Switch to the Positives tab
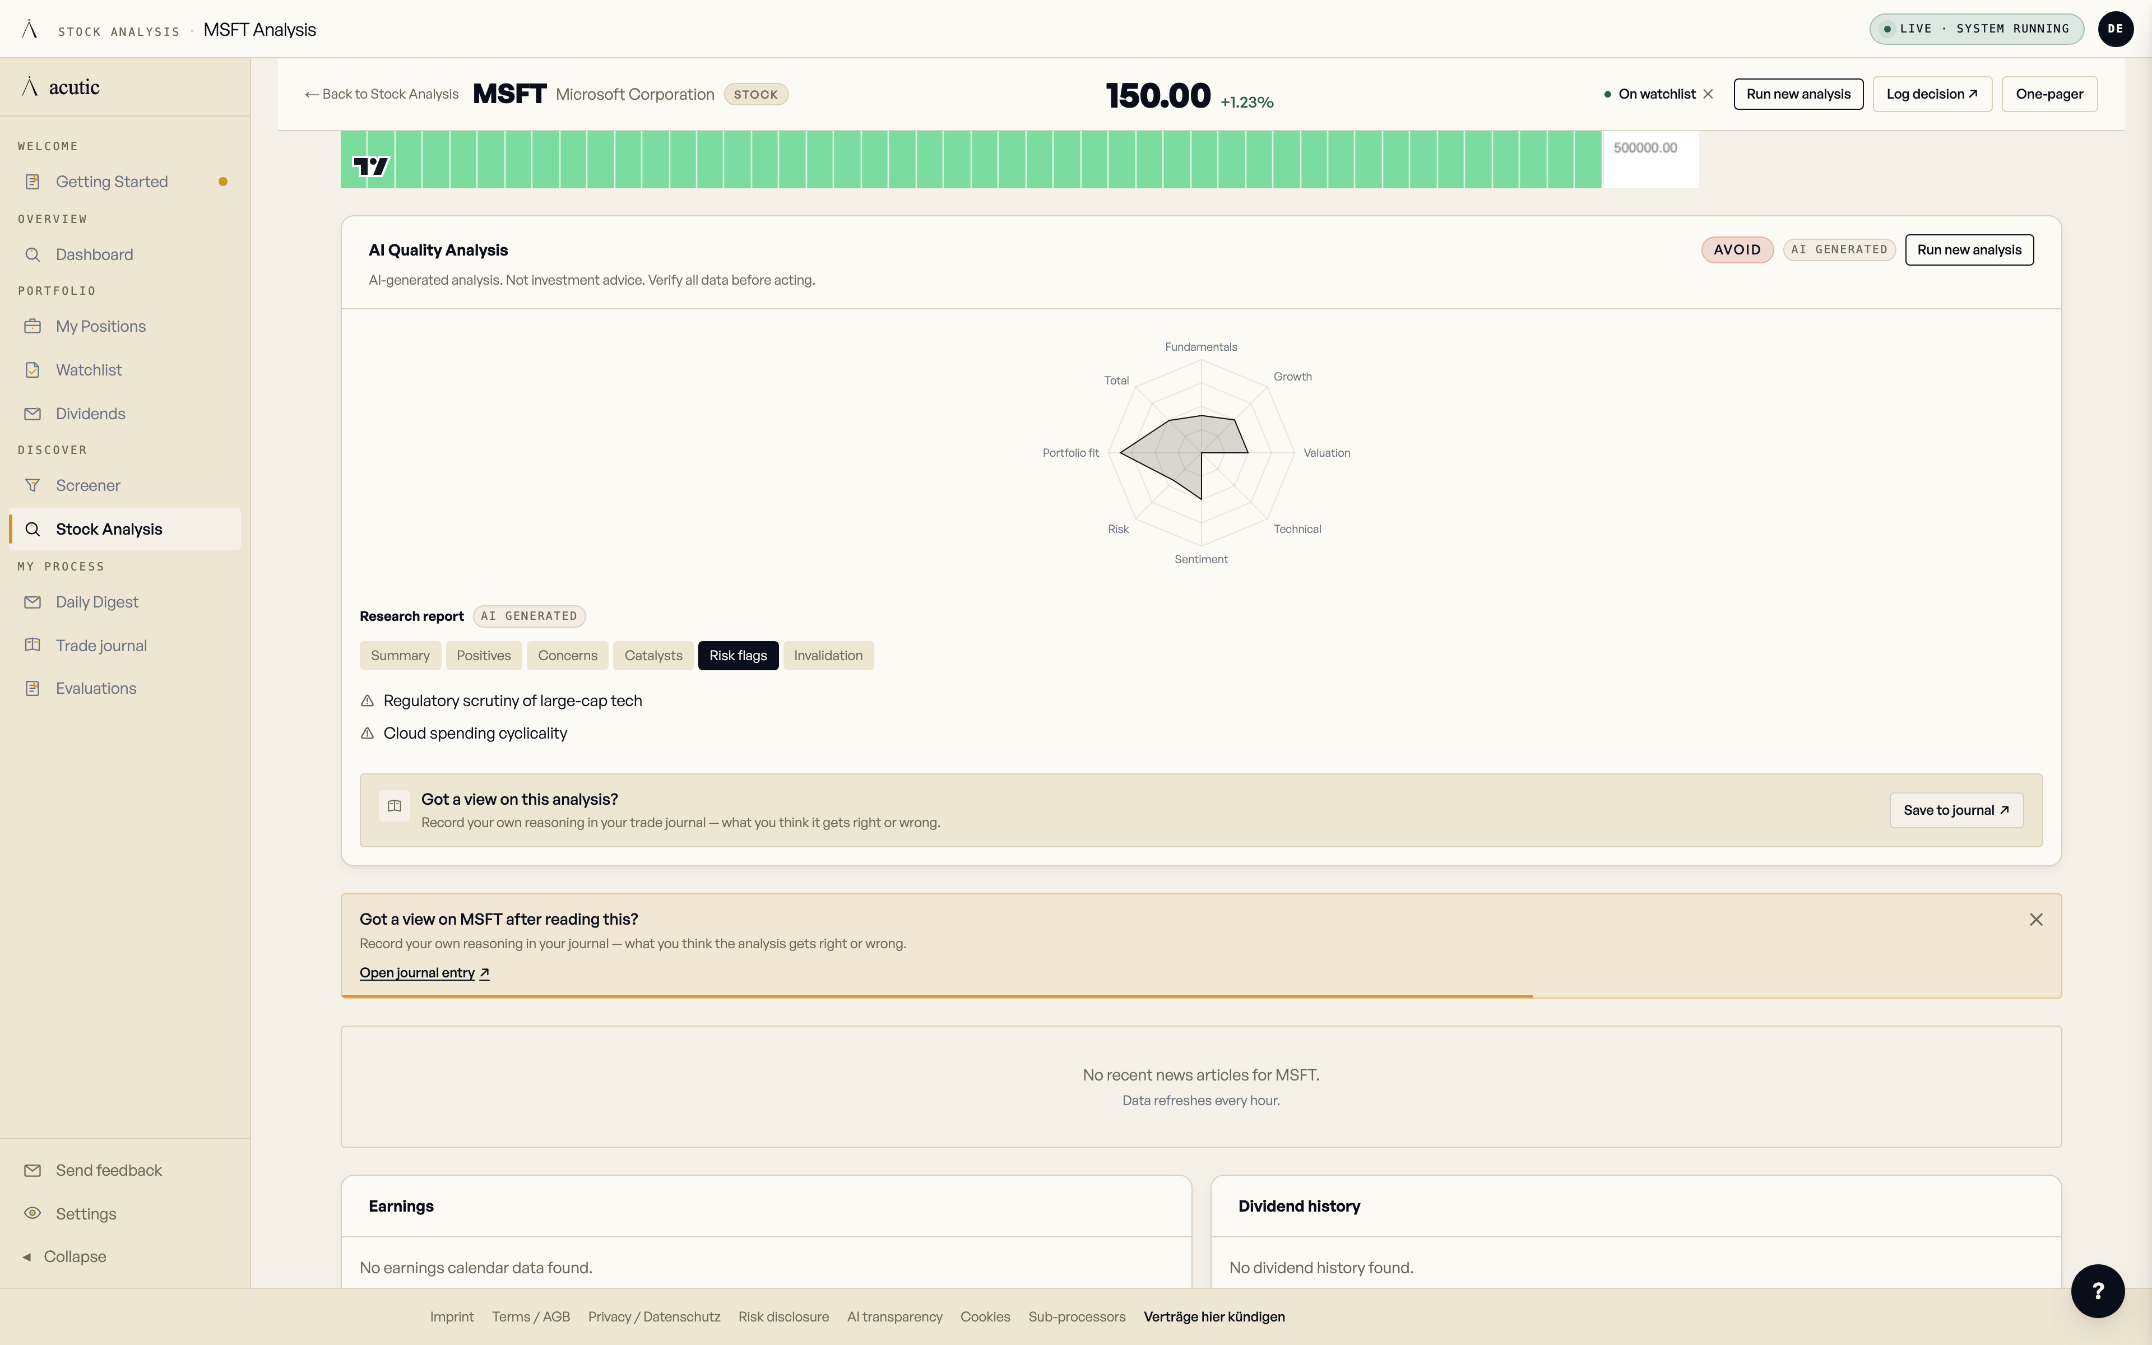2152x1345 pixels. click(484, 656)
